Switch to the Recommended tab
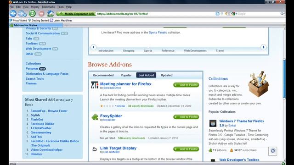Image resolution: width=294 pixels, height=165 pixels. coord(103,75)
